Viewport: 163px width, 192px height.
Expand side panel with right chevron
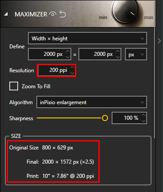click(x=159, y=41)
